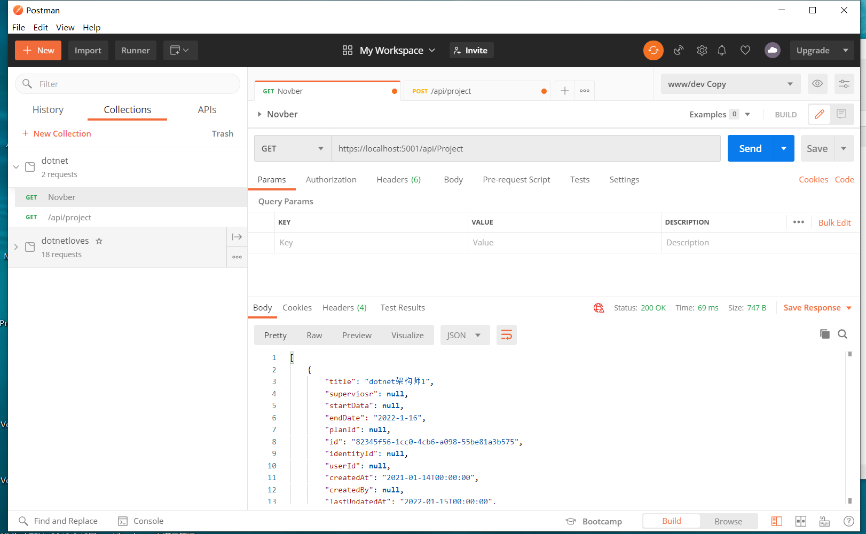Click the Send button
The image size is (866, 534).
tap(750, 148)
